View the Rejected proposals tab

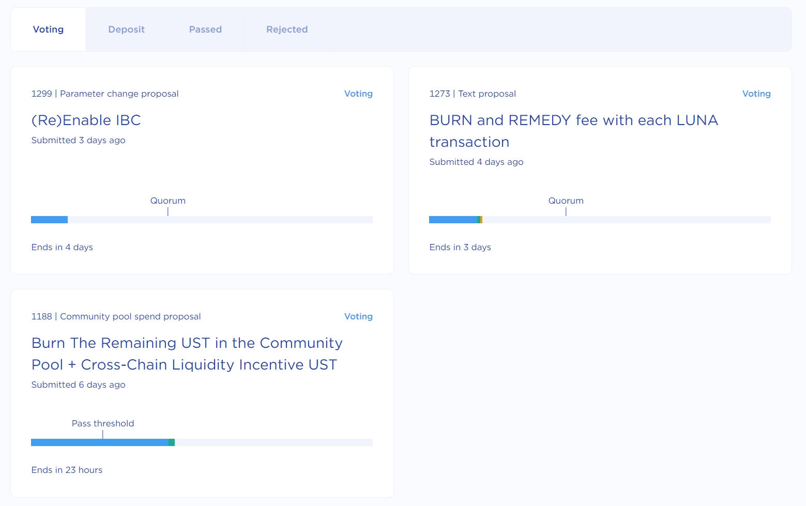click(x=287, y=29)
